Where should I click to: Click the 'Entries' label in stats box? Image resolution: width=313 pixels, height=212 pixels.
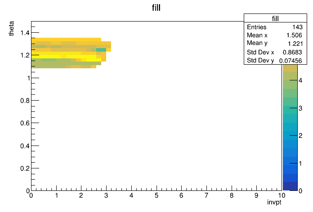click(256, 27)
